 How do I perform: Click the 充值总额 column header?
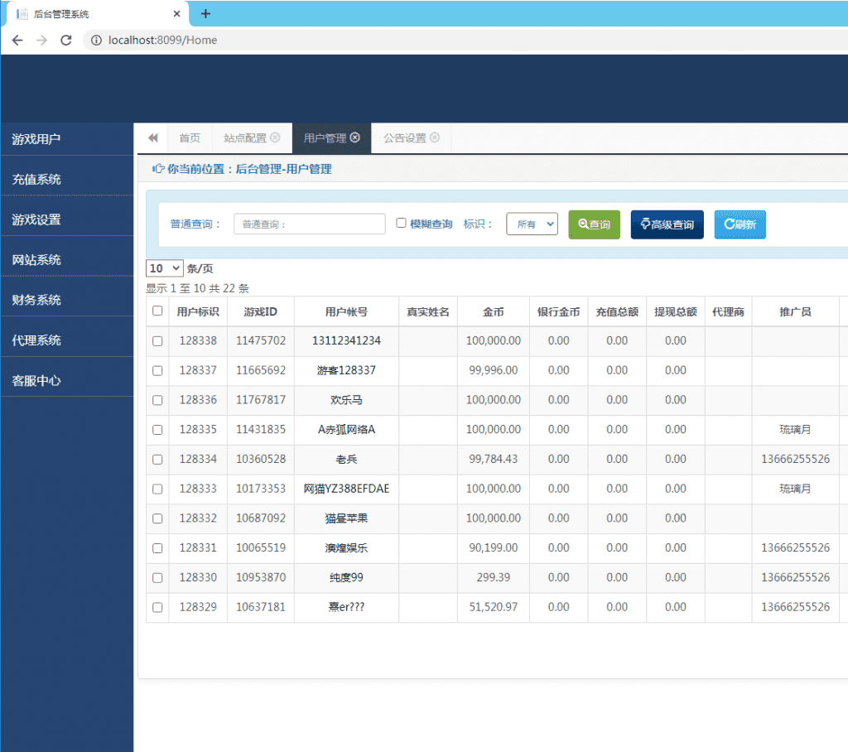click(617, 311)
